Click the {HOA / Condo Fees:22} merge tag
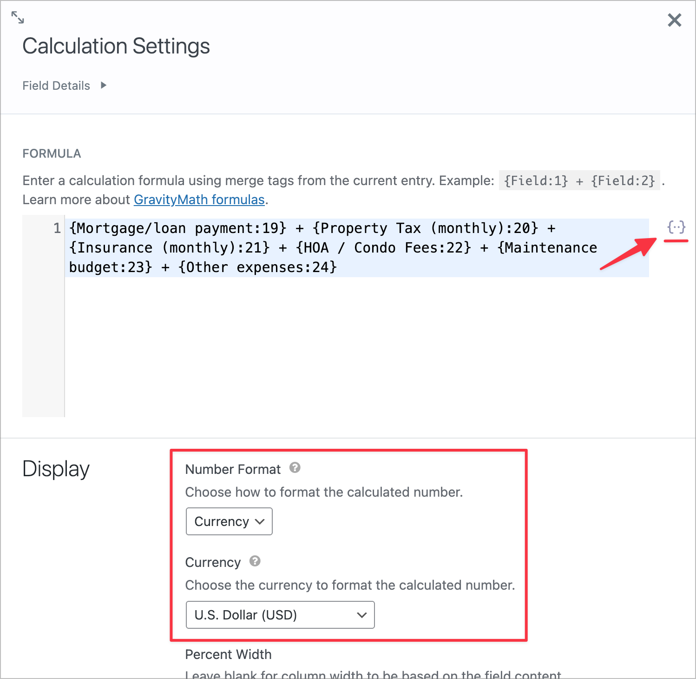This screenshot has height=679, width=696. 383,247
